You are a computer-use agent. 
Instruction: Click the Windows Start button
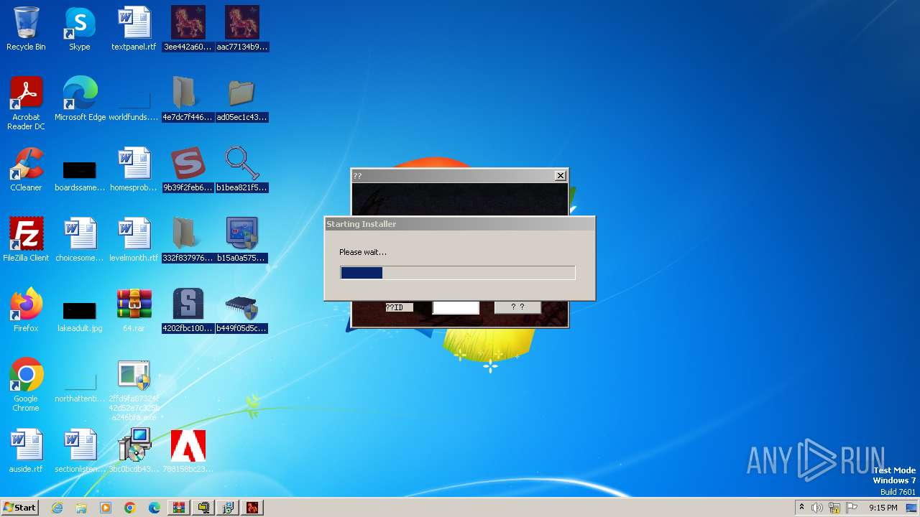19,507
